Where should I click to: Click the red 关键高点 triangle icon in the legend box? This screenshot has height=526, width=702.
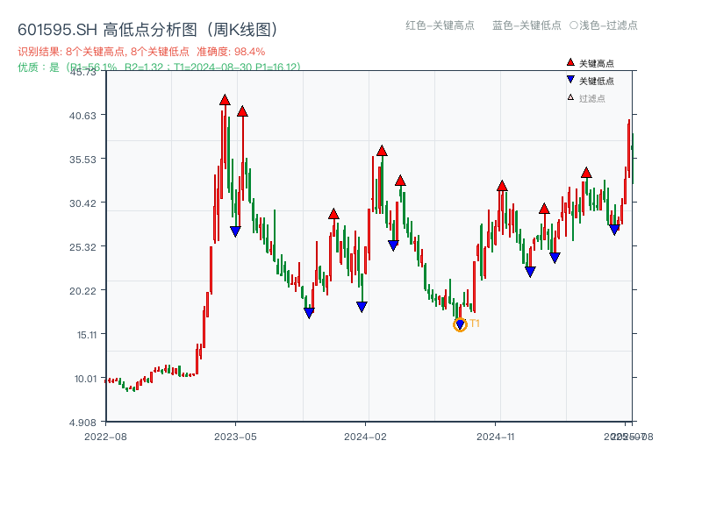point(569,62)
